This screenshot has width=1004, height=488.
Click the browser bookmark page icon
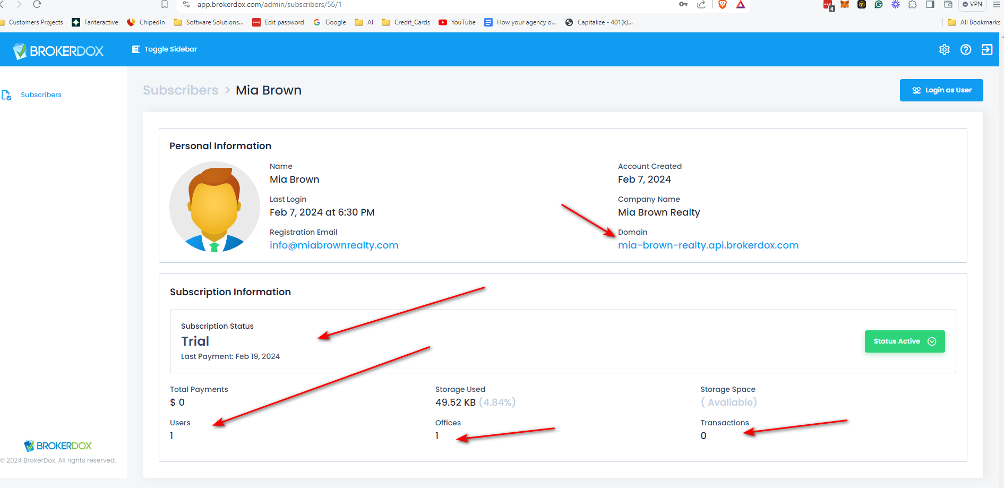[x=165, y=4]
